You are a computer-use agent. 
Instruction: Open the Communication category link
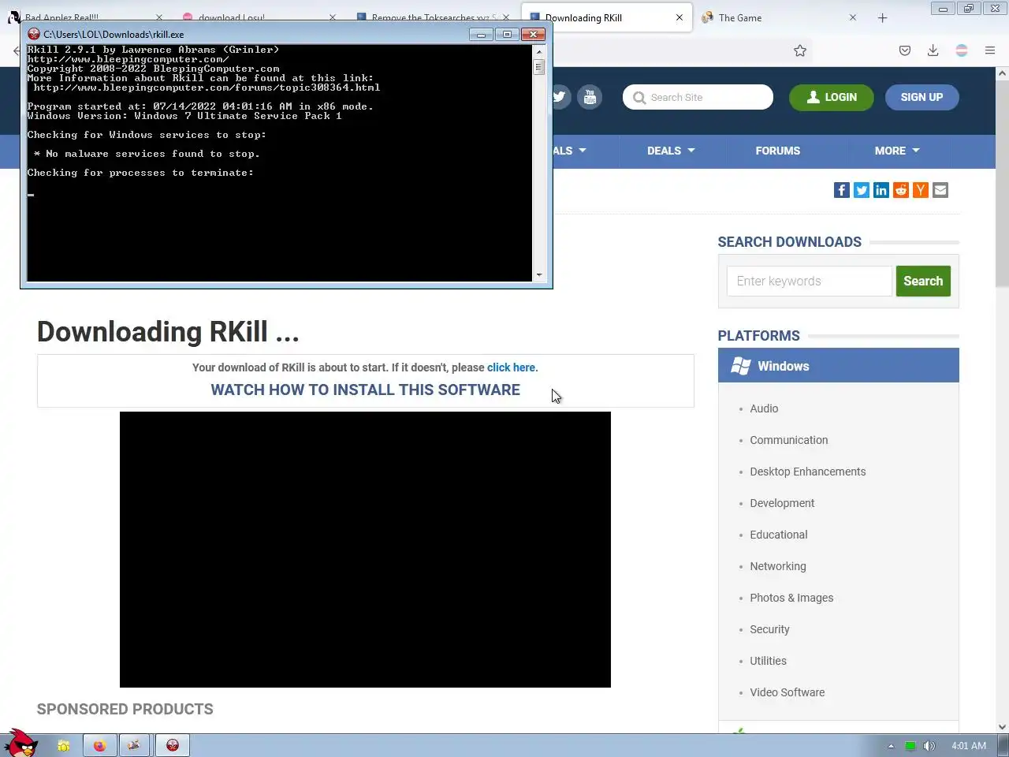[789, 440]
